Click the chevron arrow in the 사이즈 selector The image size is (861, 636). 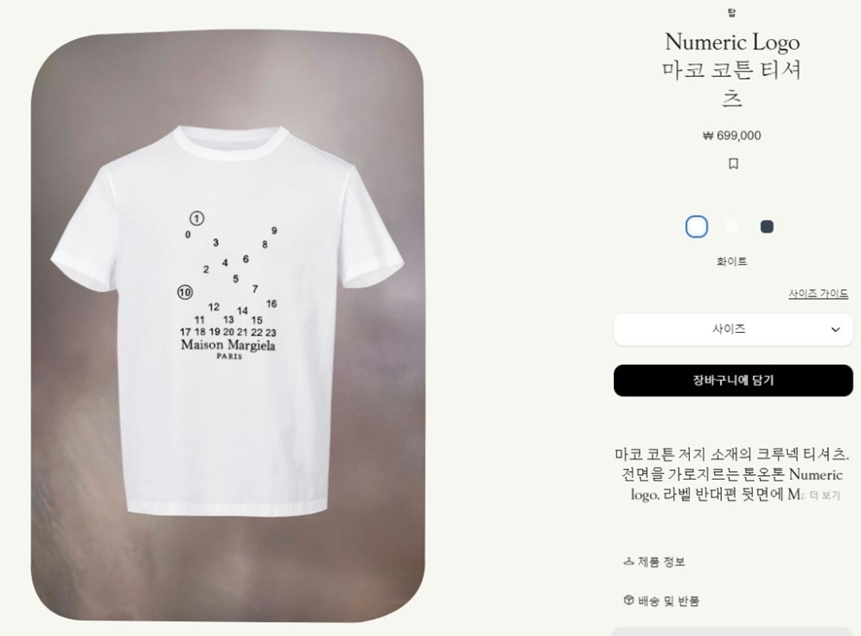(x=835, y=330)
